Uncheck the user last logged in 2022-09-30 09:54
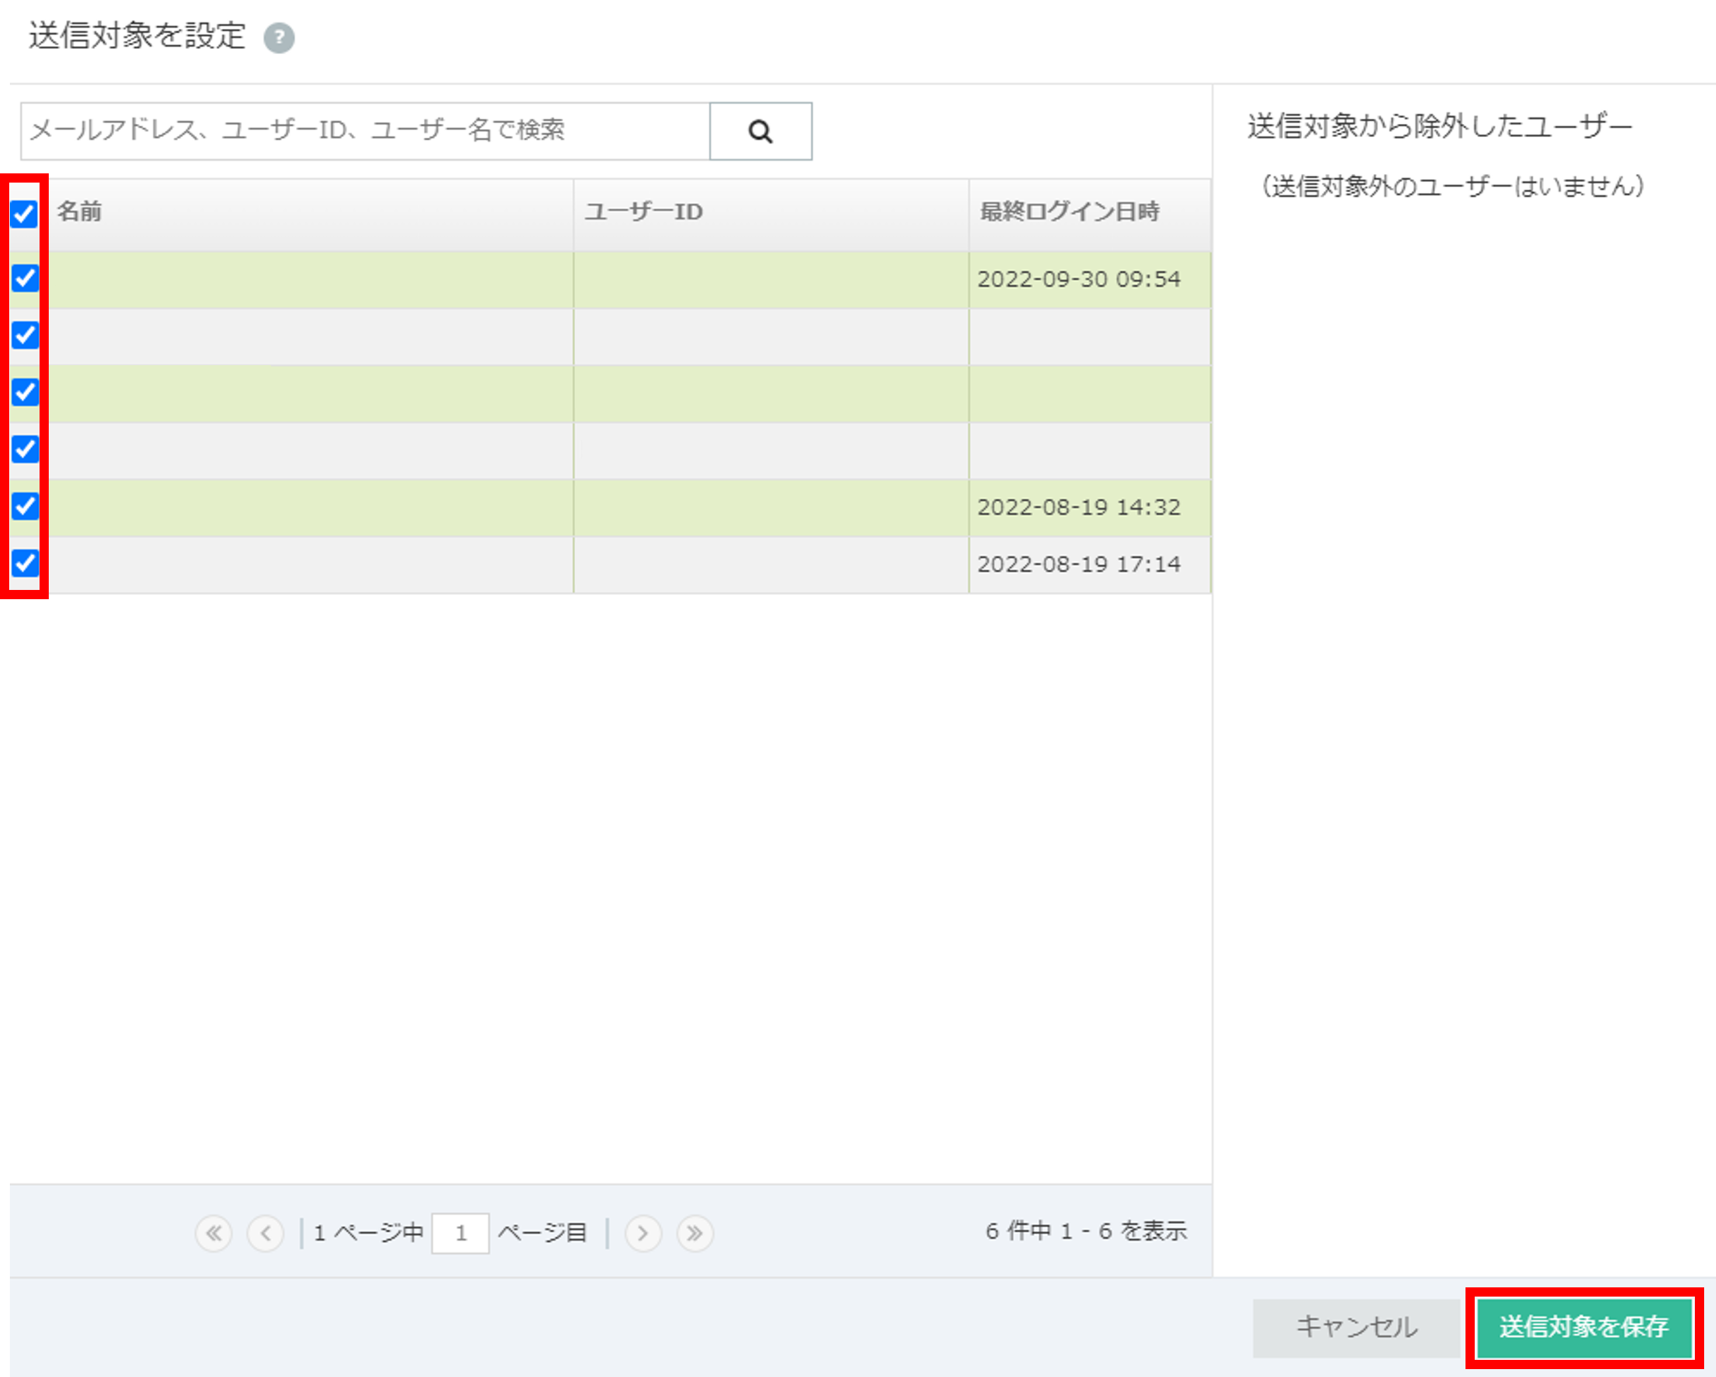1716x1377 pixels. tap(24, 279)
